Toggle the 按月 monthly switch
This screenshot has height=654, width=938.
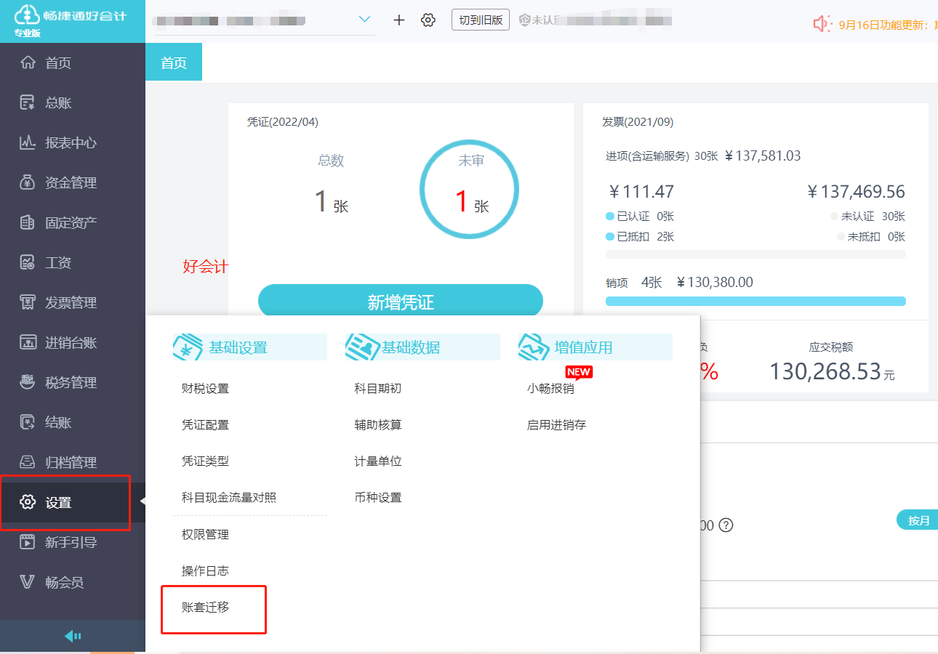pyautogui.click(x=918, y=520)
